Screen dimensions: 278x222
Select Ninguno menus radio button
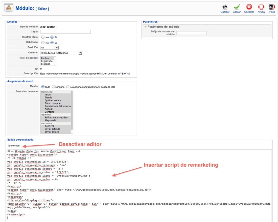point(53,87)
